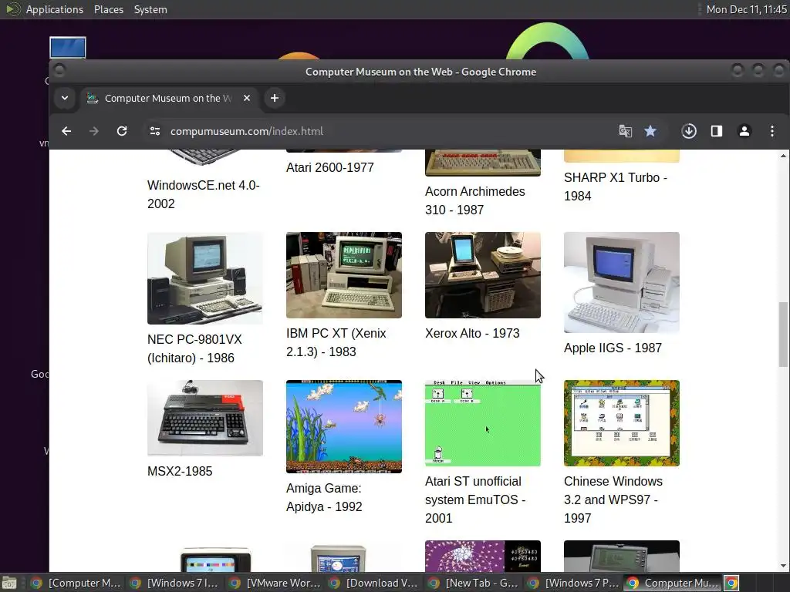Open Apple IIGS photo

pyautogui.click(x=622, y=282)
